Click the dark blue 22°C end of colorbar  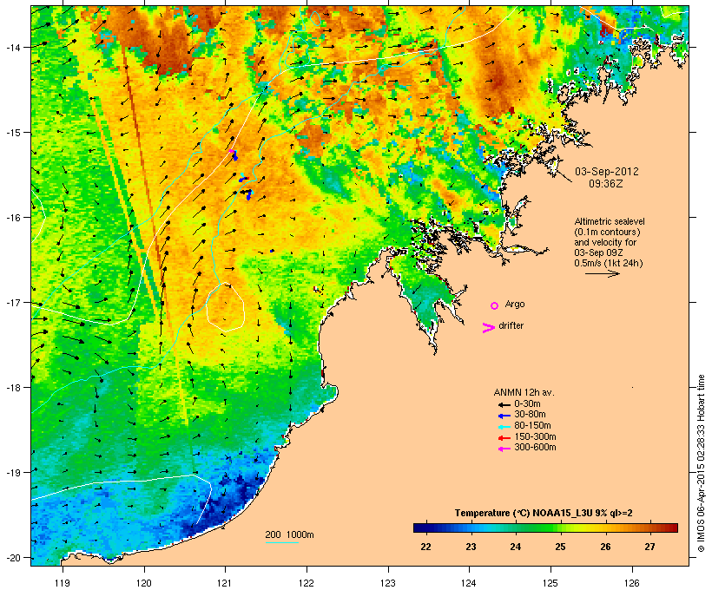click(x=419, y=528)
